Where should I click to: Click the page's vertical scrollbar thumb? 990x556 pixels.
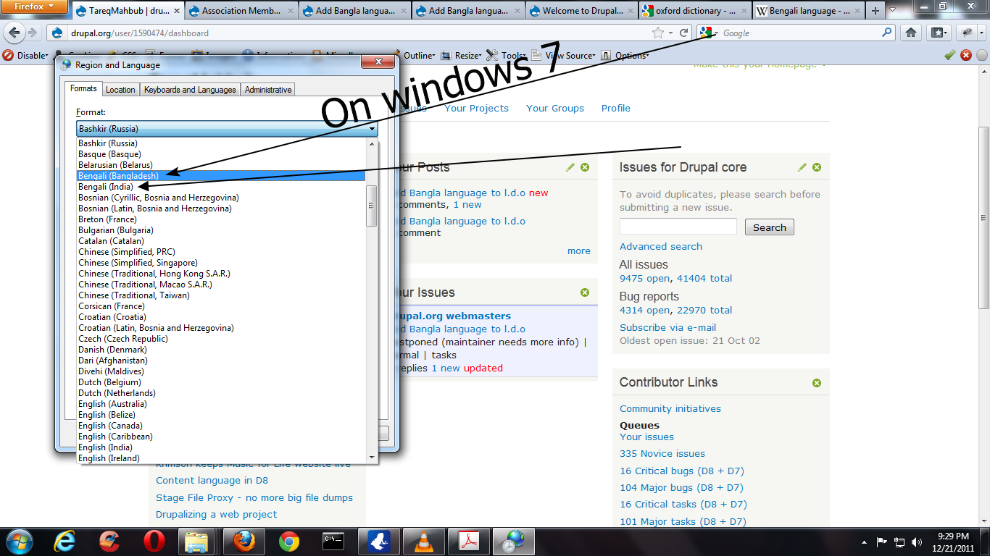(983, 217)
